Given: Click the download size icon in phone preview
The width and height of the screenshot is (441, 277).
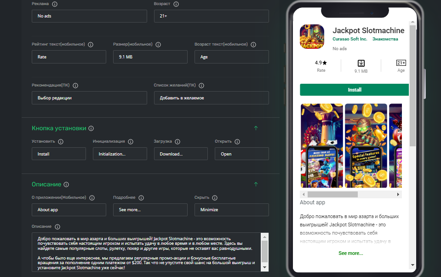Looking at the screenshot, I should coord(361,63).
